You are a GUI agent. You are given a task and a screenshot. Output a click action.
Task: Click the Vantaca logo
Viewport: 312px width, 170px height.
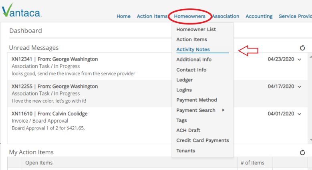(22, 10)
